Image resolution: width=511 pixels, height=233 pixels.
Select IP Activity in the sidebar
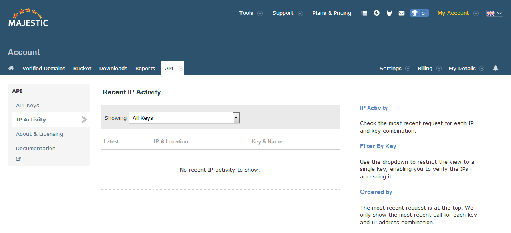click(51, 119)
